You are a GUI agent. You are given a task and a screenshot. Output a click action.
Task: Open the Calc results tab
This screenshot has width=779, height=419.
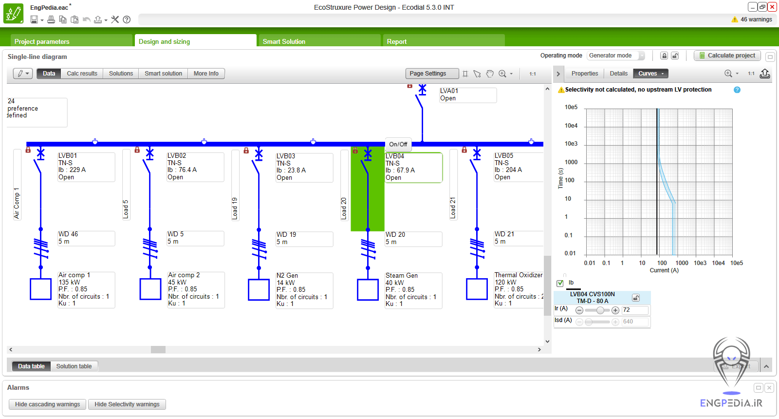pos(82,74)
